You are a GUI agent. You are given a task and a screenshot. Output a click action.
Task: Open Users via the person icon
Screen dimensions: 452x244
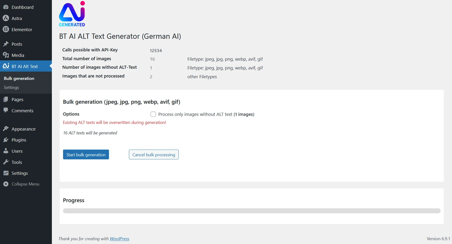coord(6,151)
